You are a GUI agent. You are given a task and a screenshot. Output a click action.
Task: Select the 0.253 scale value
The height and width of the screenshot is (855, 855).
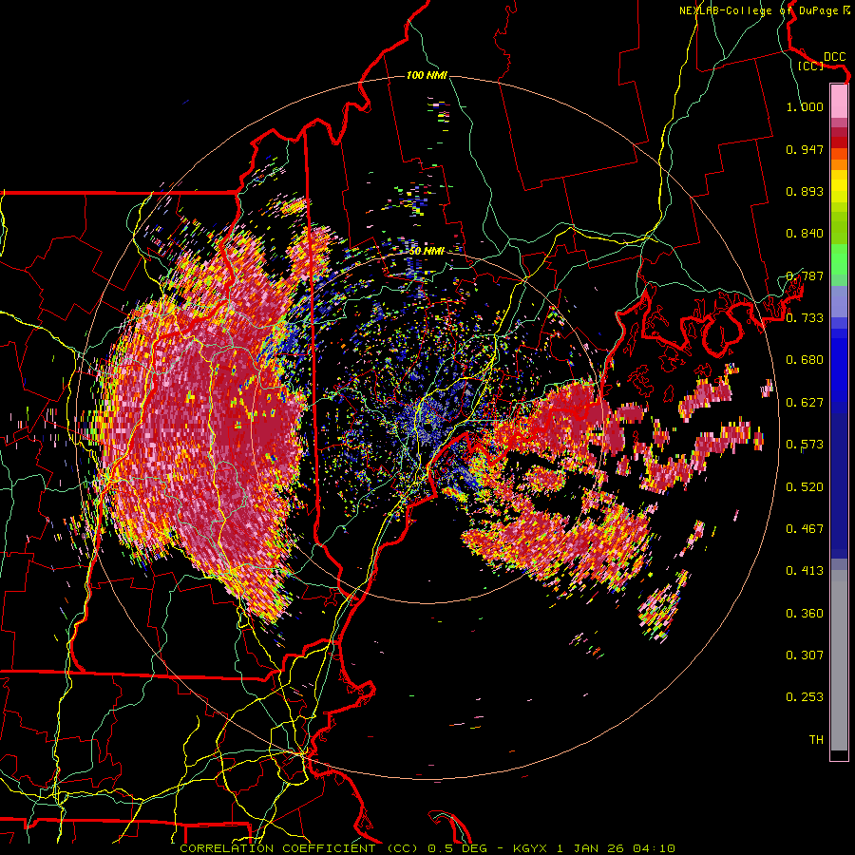tap(805, 697)
